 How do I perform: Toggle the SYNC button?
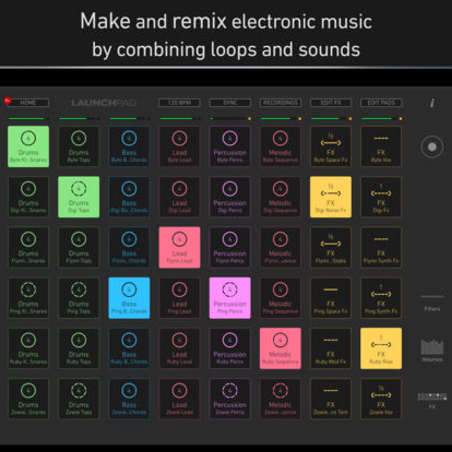coord(230,103)
